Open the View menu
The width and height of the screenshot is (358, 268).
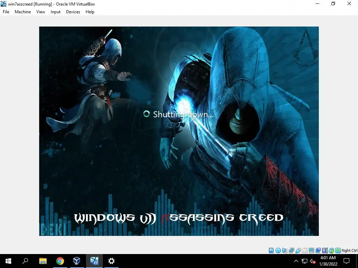(x=41, y=12)
